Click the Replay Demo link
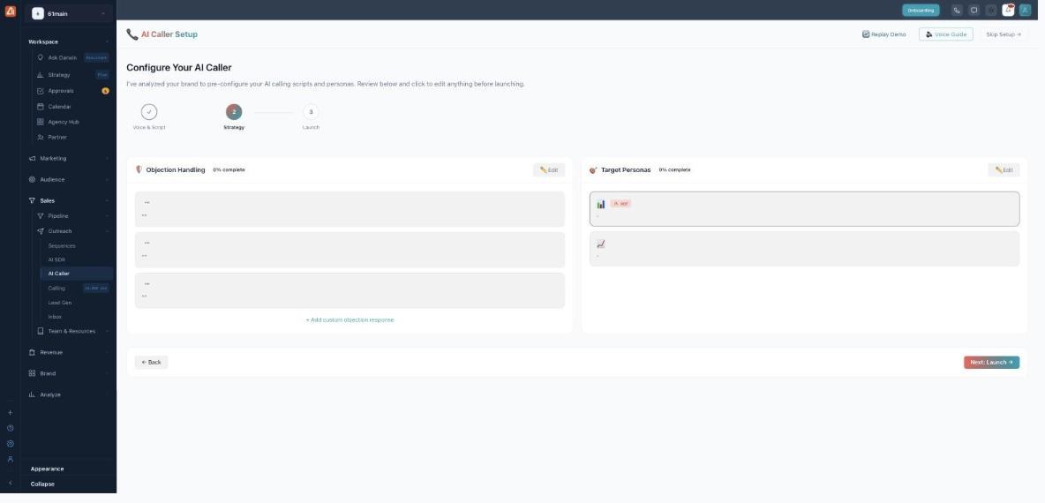Screen dimensions: 1045x503 click(x=884, y=34)
